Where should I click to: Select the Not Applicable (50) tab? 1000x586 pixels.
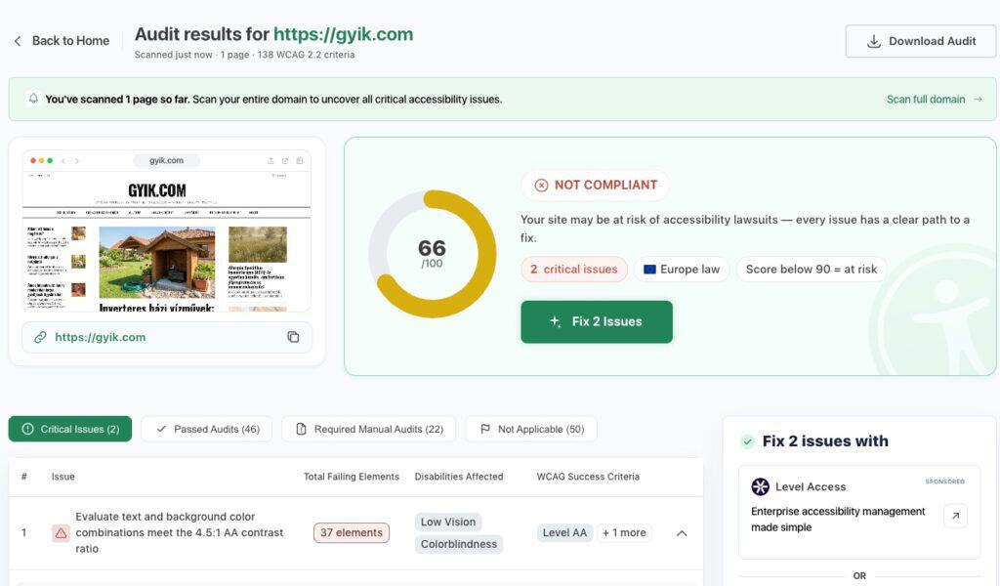pyautogui.click(x=531, y=429)
